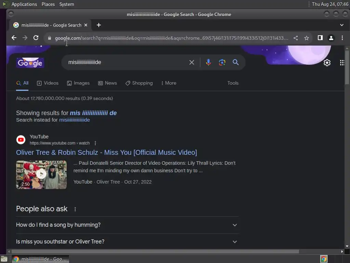Open the YouTube result's three-dot options
The image size is (350, 263).
tap(95, 143)
